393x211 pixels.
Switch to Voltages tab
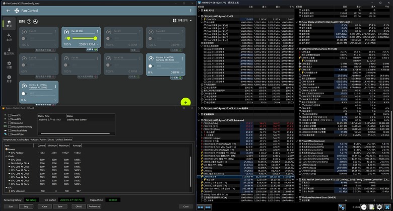click(34, 139)
